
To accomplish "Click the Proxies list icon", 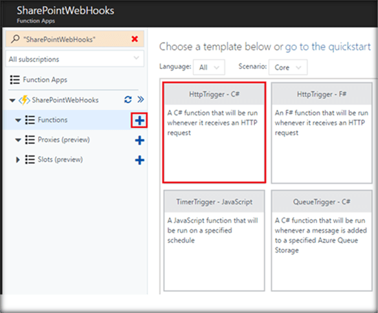I will tap(30, 140).
